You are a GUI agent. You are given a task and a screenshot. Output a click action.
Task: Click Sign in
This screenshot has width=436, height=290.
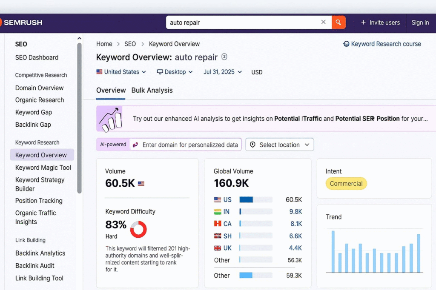pyautogui.click(x=420, y=23)
